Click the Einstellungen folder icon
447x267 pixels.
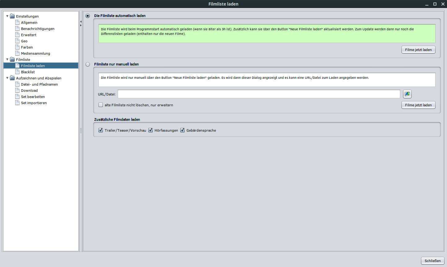[12, 16]
